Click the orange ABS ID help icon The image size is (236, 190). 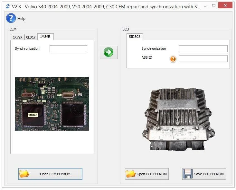click(173, 59)
